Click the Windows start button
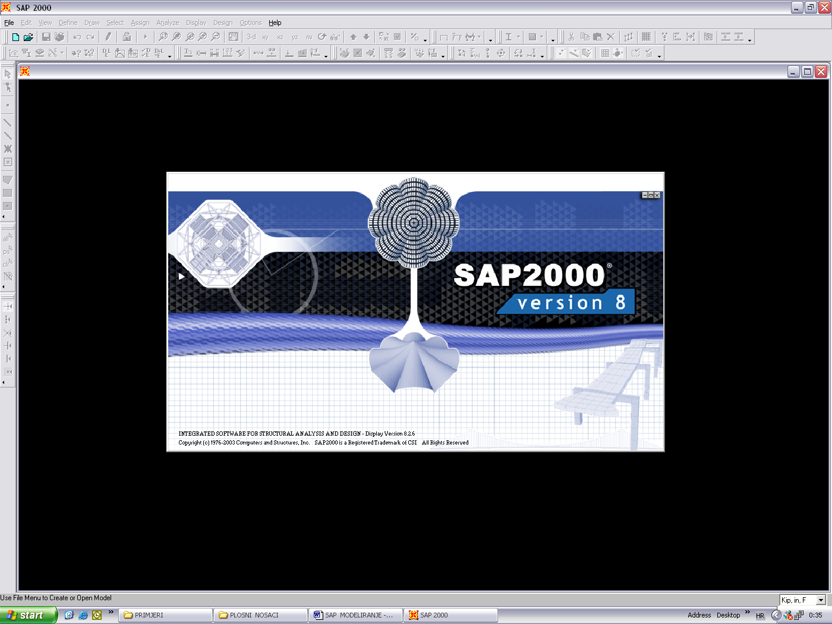The image size is (832, 624). point(29,615)
